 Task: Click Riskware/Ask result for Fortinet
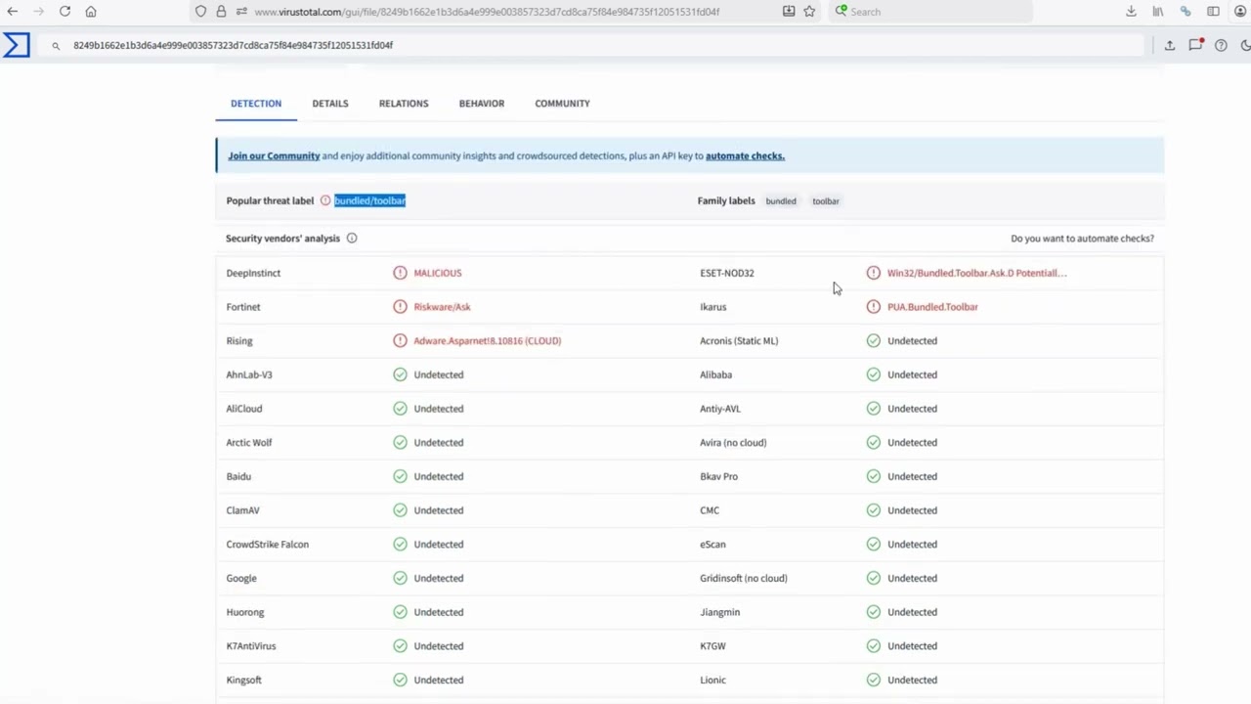[442, 307]
